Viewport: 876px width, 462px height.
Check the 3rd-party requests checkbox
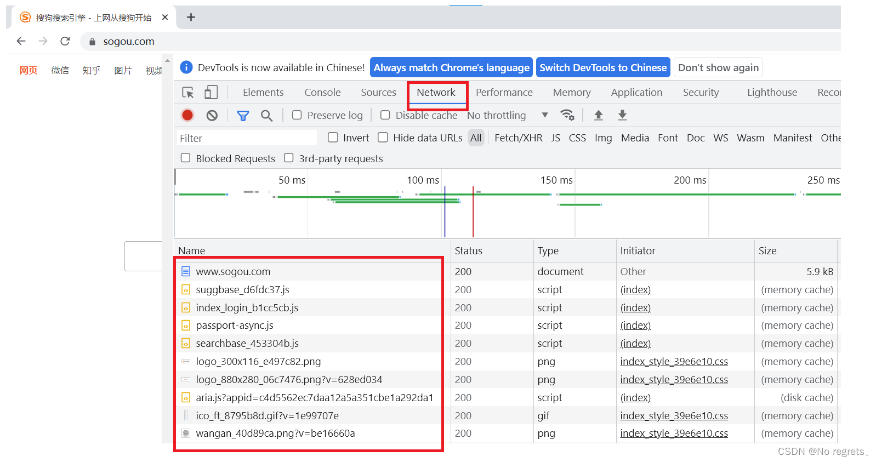pos(289,158)
